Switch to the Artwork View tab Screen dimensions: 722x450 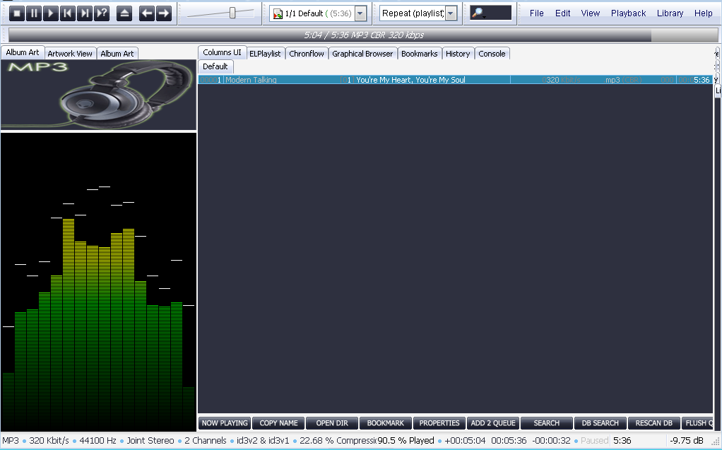70,54
